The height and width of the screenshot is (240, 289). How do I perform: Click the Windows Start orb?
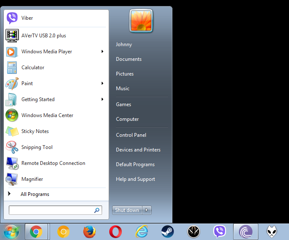[11, 232]
